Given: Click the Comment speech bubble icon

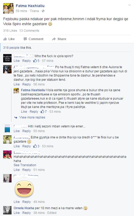Looking at the screenshot, I should click(25, 39).
